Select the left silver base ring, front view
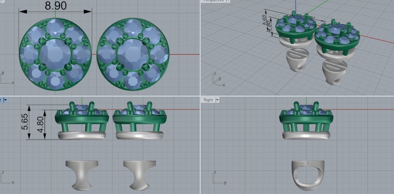The width and height of the screenshot is (394, 194). point(82,135)
